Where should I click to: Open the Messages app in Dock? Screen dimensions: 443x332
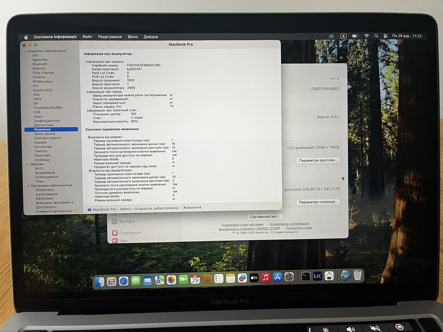coord(136,281)
